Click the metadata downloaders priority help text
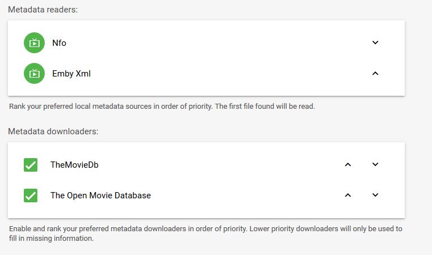The height and width of the screenshot is (255, 432). (x=206, y=233)
